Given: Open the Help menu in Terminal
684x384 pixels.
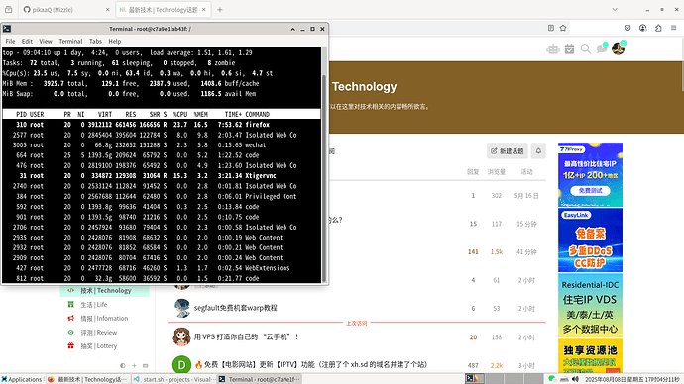Looking at the screenshot, I should [115, 41].
